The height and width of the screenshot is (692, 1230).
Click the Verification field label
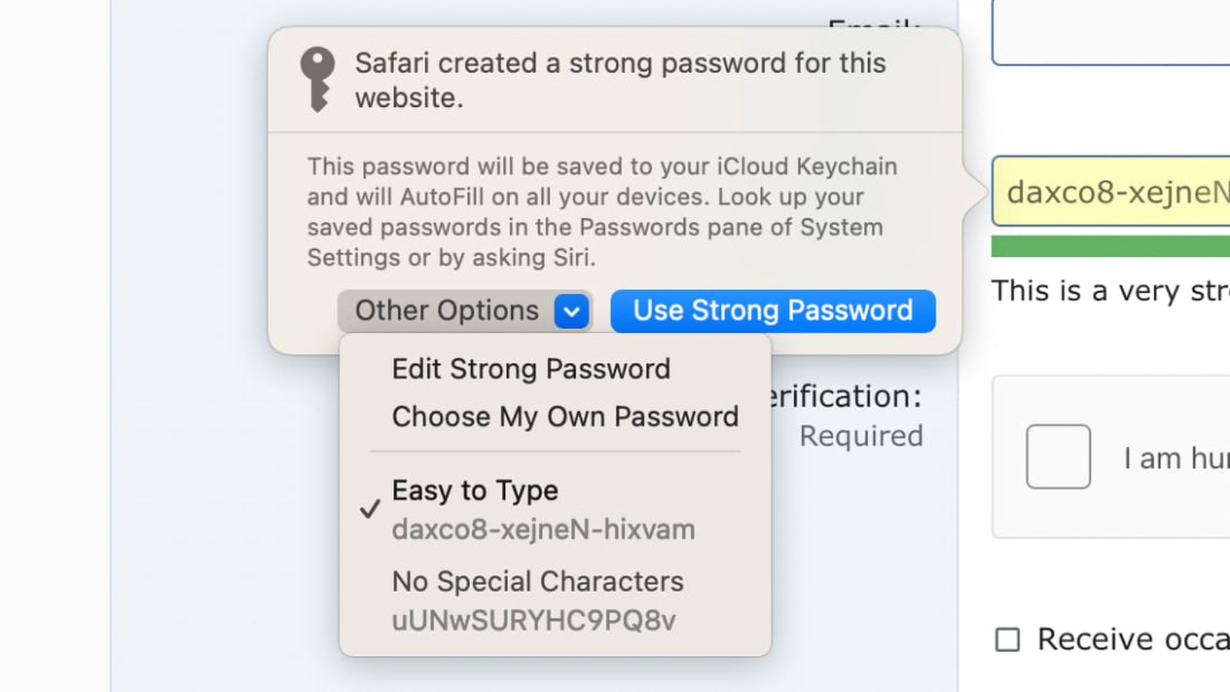coord(846,397)
